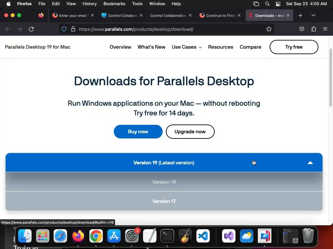Open Trash in the dock

tap(308, 235)
